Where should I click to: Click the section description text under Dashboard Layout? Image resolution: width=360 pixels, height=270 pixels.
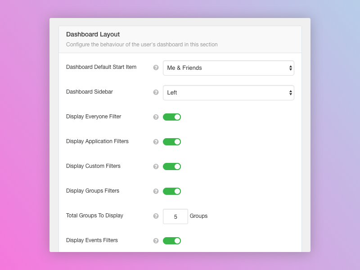[142, 45]
